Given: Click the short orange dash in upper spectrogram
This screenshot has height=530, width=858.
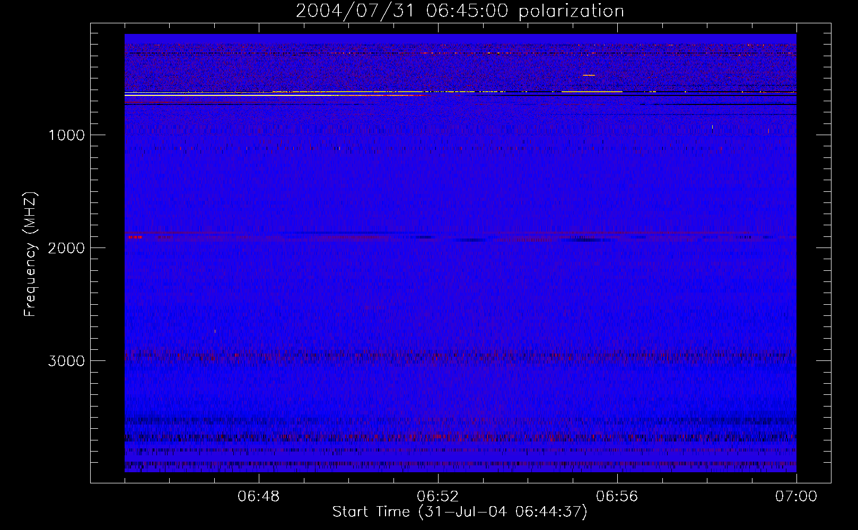Looking at the screenshot, I should pos(589,75).
